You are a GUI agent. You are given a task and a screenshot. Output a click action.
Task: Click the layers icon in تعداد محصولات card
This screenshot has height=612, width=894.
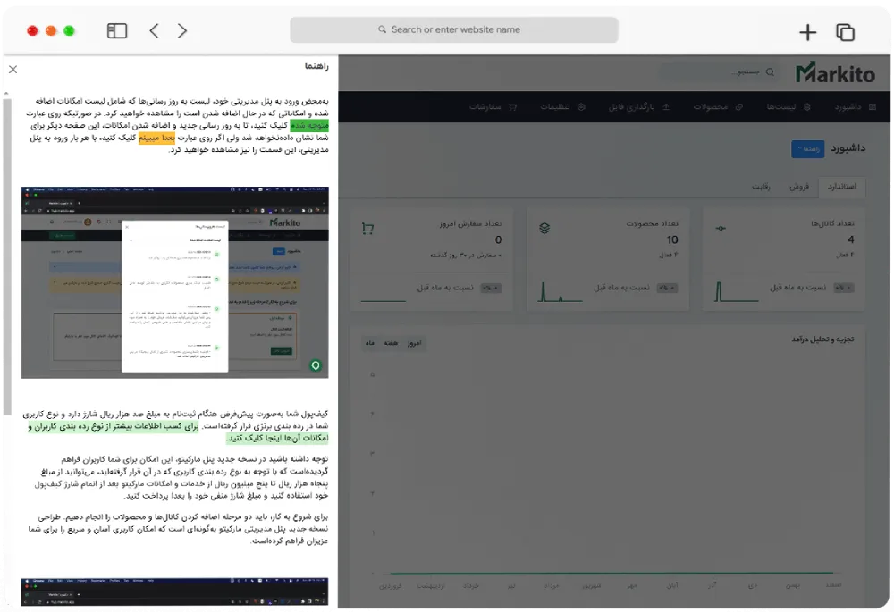pyautogui.click(x=544, y=228)
